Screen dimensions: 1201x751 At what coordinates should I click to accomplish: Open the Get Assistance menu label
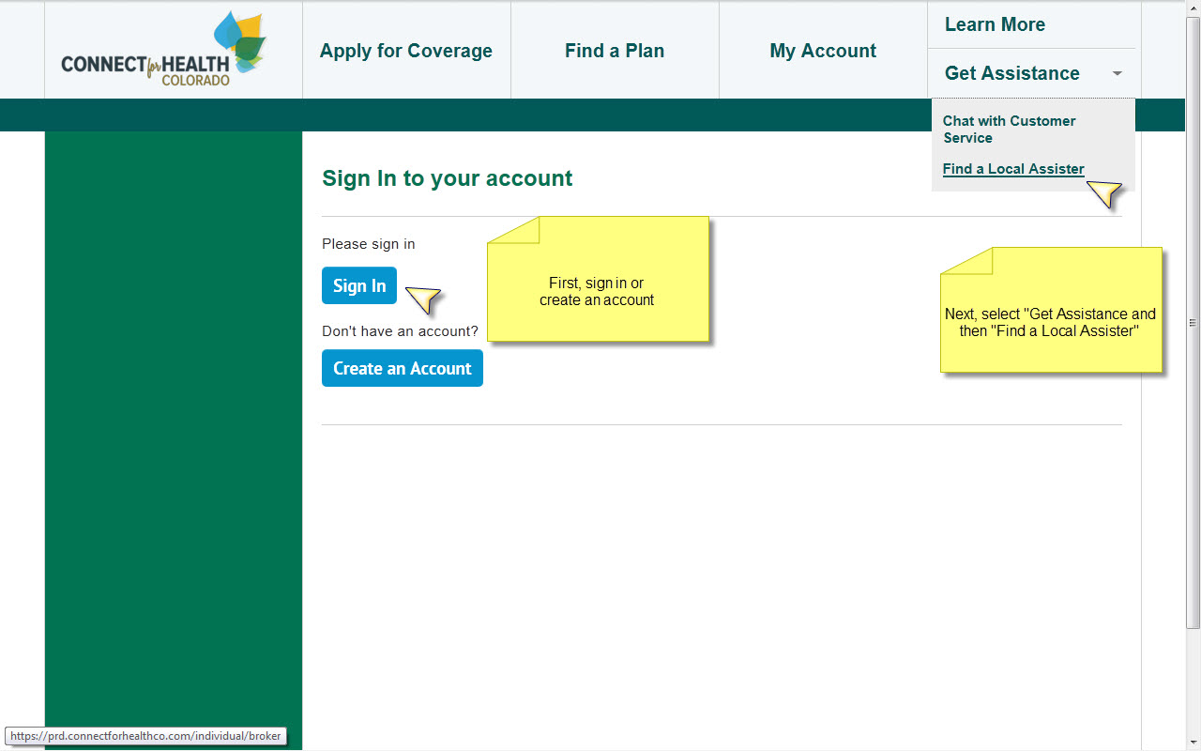pyautogui.click(x=1011, y=73)
